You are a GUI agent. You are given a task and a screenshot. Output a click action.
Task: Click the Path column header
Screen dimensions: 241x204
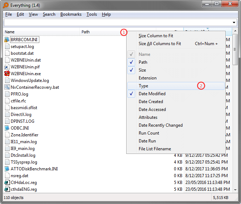click(x=100, y=32)
